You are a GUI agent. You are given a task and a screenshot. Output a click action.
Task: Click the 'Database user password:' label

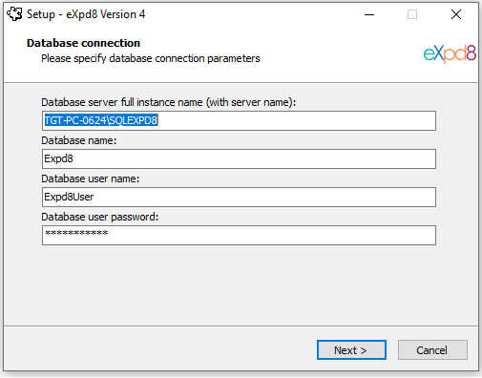pyautogui.click(x=100, y=217)
